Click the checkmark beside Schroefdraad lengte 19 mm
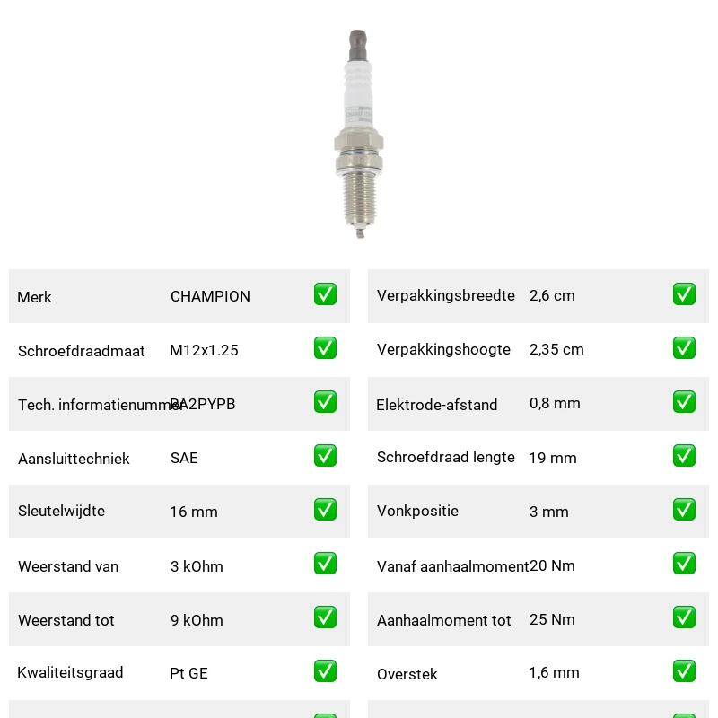 coord(684,456)
